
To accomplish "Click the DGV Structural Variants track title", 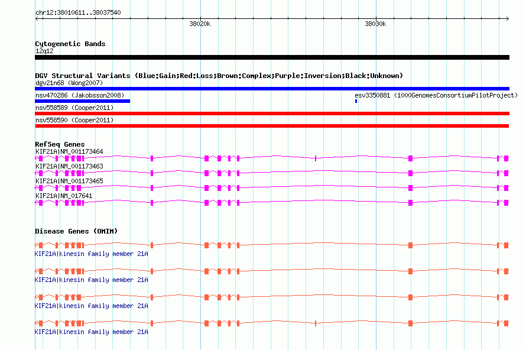I will pyautogui.click(x=219, y=76).
